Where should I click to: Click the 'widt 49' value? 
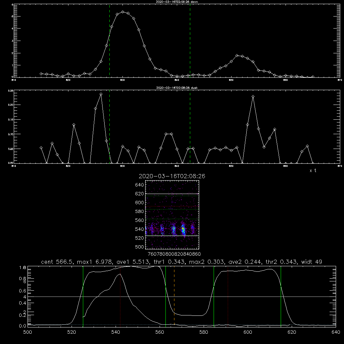[312, 262]
